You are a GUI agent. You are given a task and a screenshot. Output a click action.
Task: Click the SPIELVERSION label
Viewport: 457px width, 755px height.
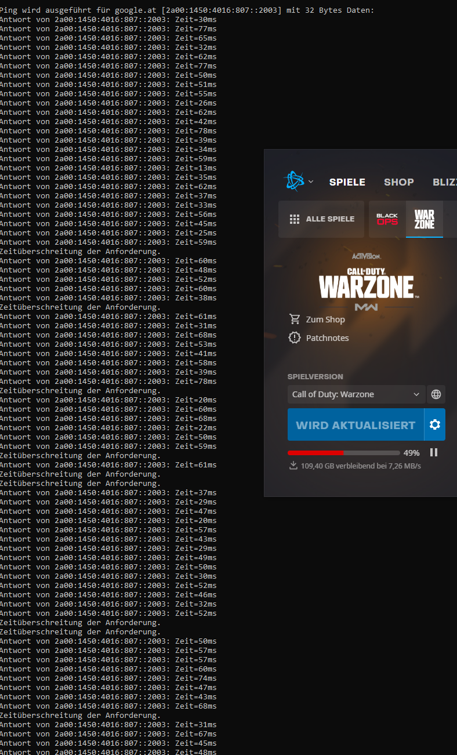coord(315,376)
